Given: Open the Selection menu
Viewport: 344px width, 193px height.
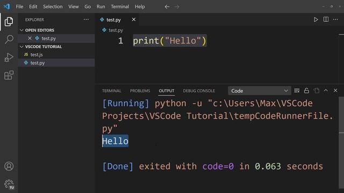Looking at the screenshot, I should [x=53, y=6].
